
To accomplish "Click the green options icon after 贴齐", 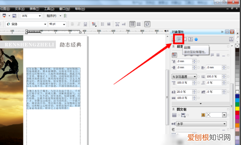I will [x=65, y=16].
